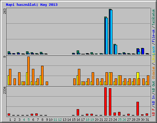Click day label "22" on the x-axis
This screenshot has height=123, width=157.
point(106,120)
